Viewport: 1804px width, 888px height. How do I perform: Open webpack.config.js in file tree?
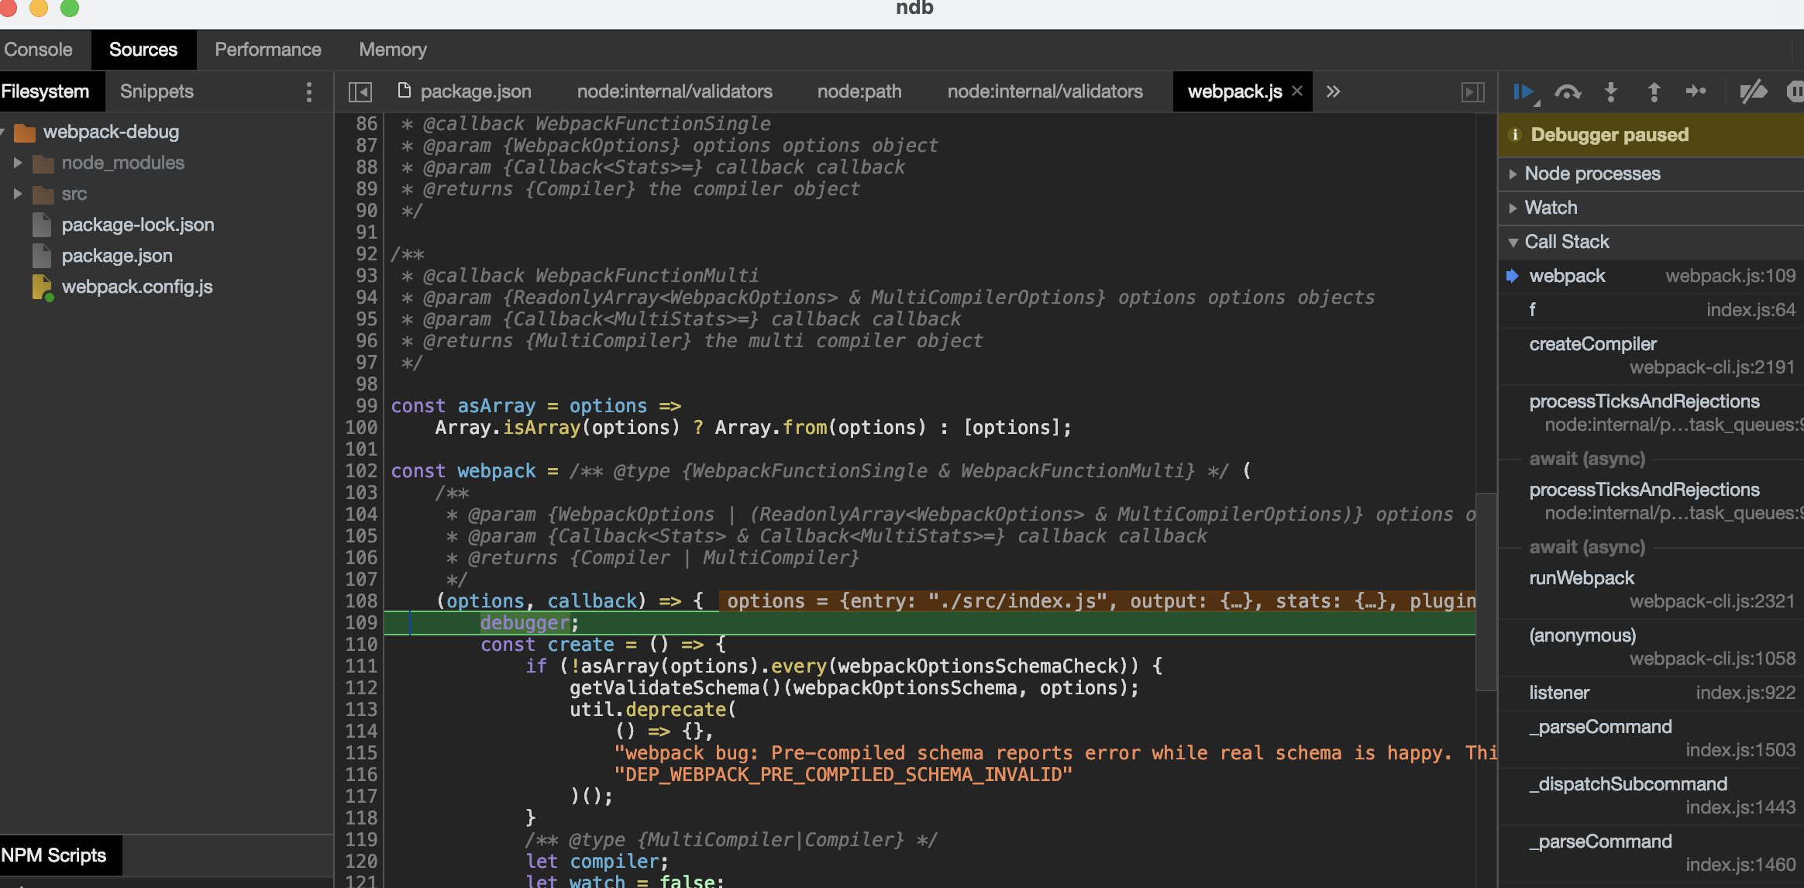click(x=137, y=287)
